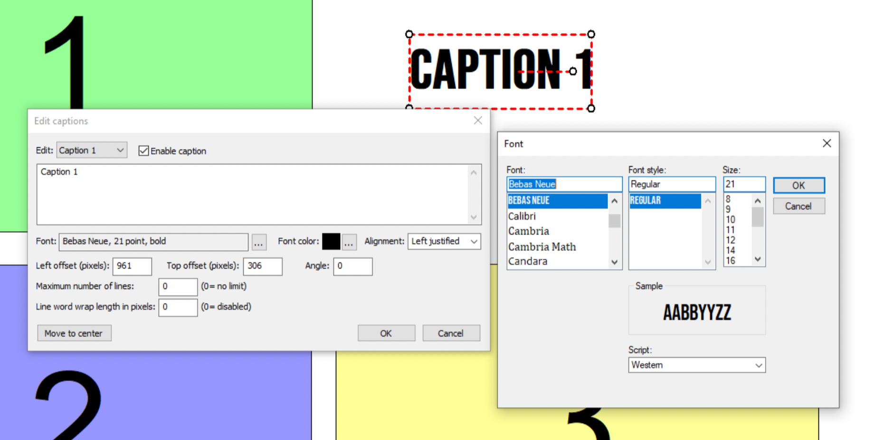875x440 pixels.
Task: Click the size list scrollbar thumb
Action: [x=758, y=218]
